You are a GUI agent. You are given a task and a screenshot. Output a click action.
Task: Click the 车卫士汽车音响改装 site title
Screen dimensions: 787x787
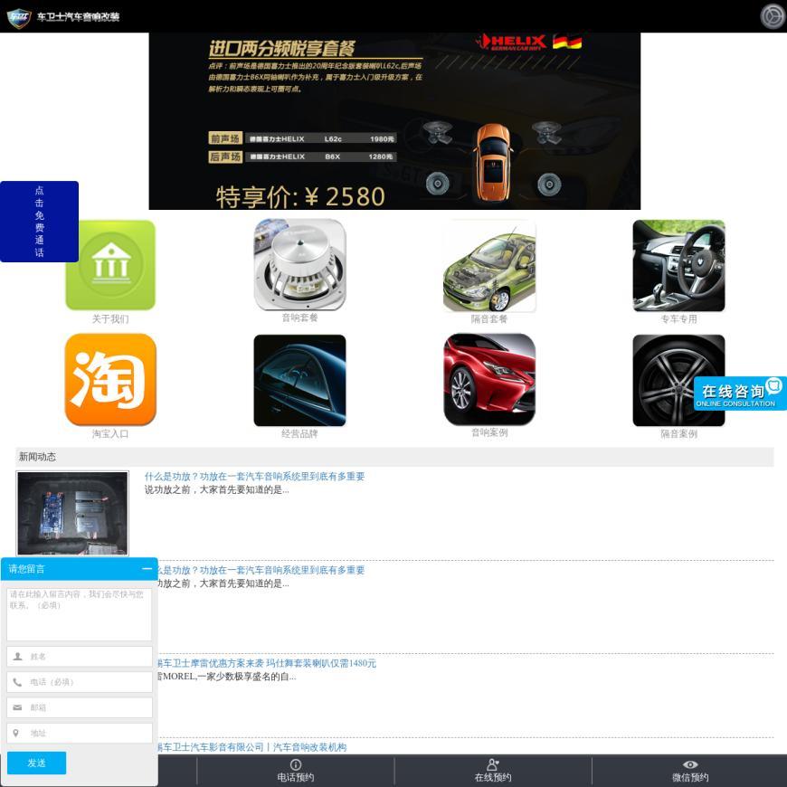79,16
